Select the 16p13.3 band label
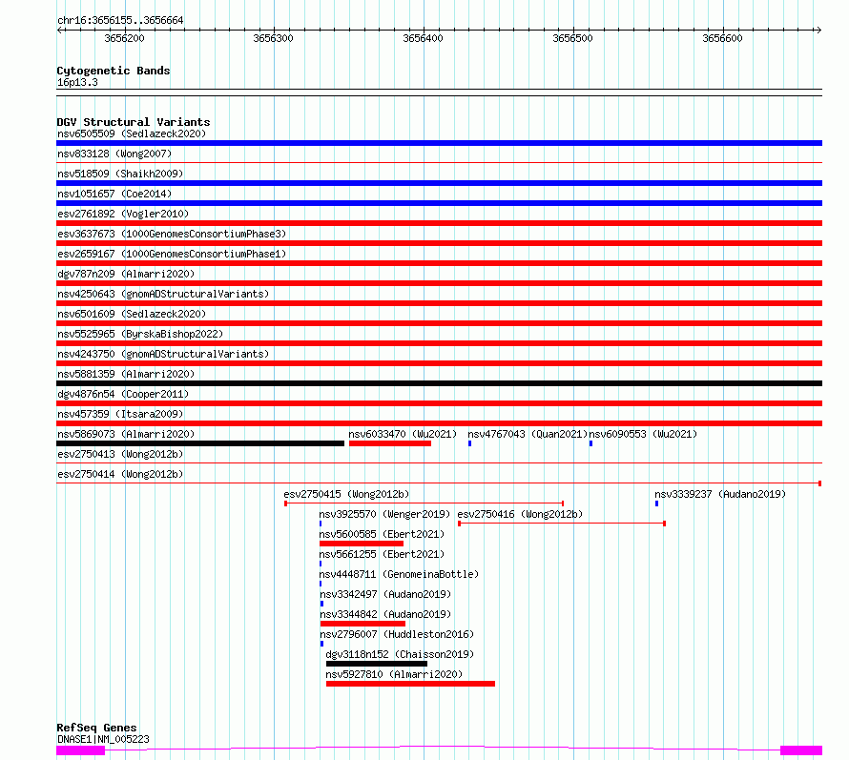This screenshot has height=760, width=849. (x=77, y=82)
